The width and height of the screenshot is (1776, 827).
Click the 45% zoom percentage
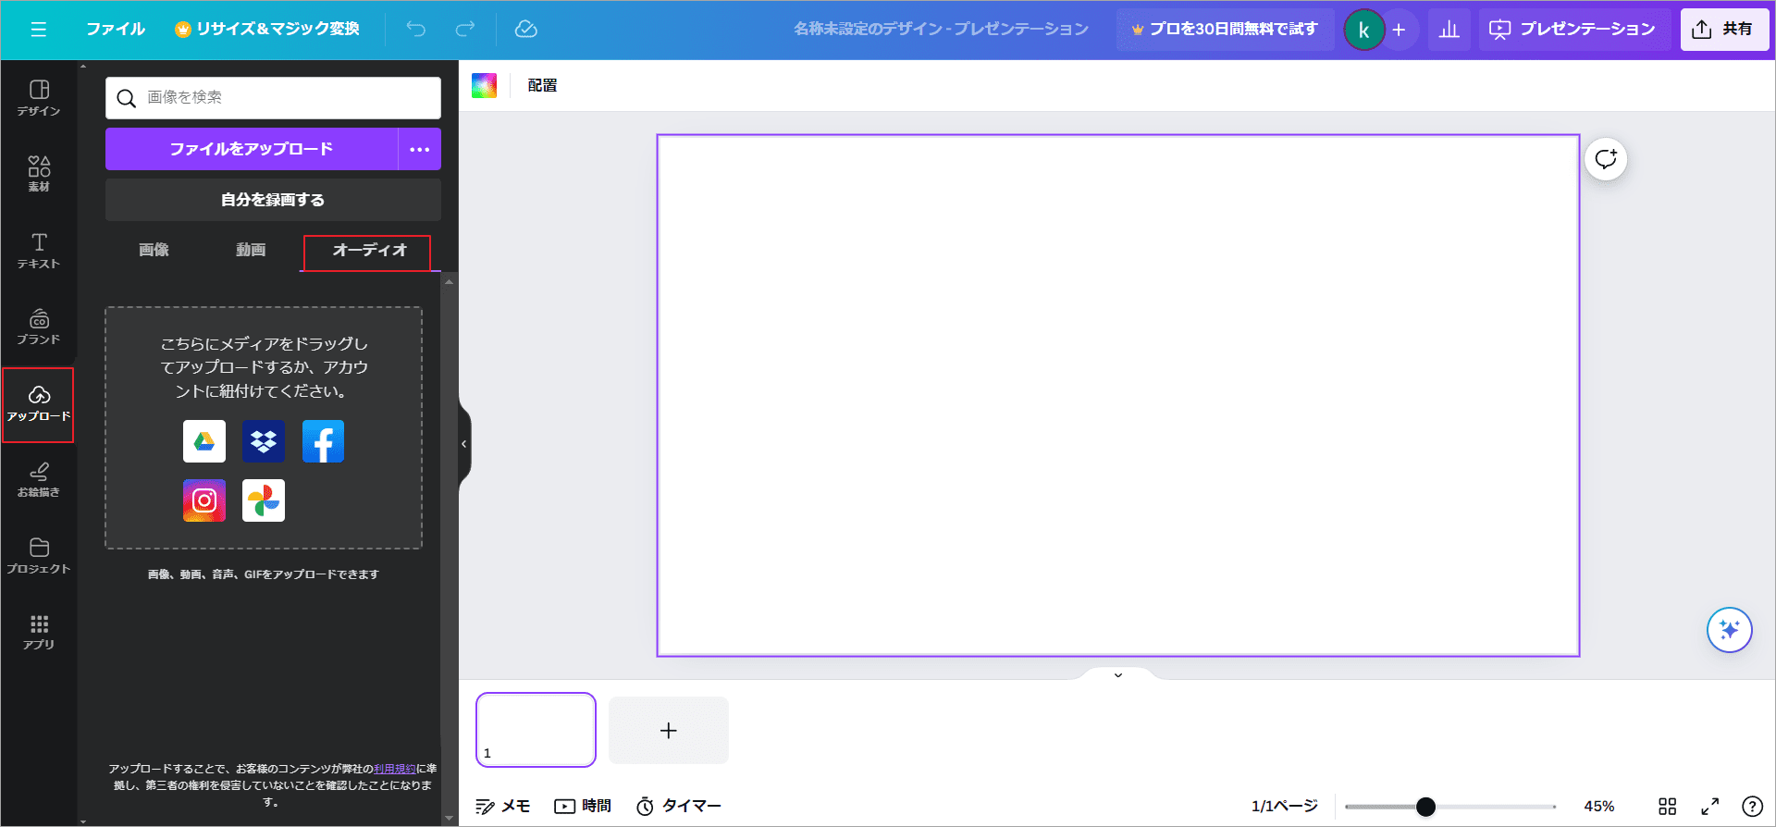1599,807
